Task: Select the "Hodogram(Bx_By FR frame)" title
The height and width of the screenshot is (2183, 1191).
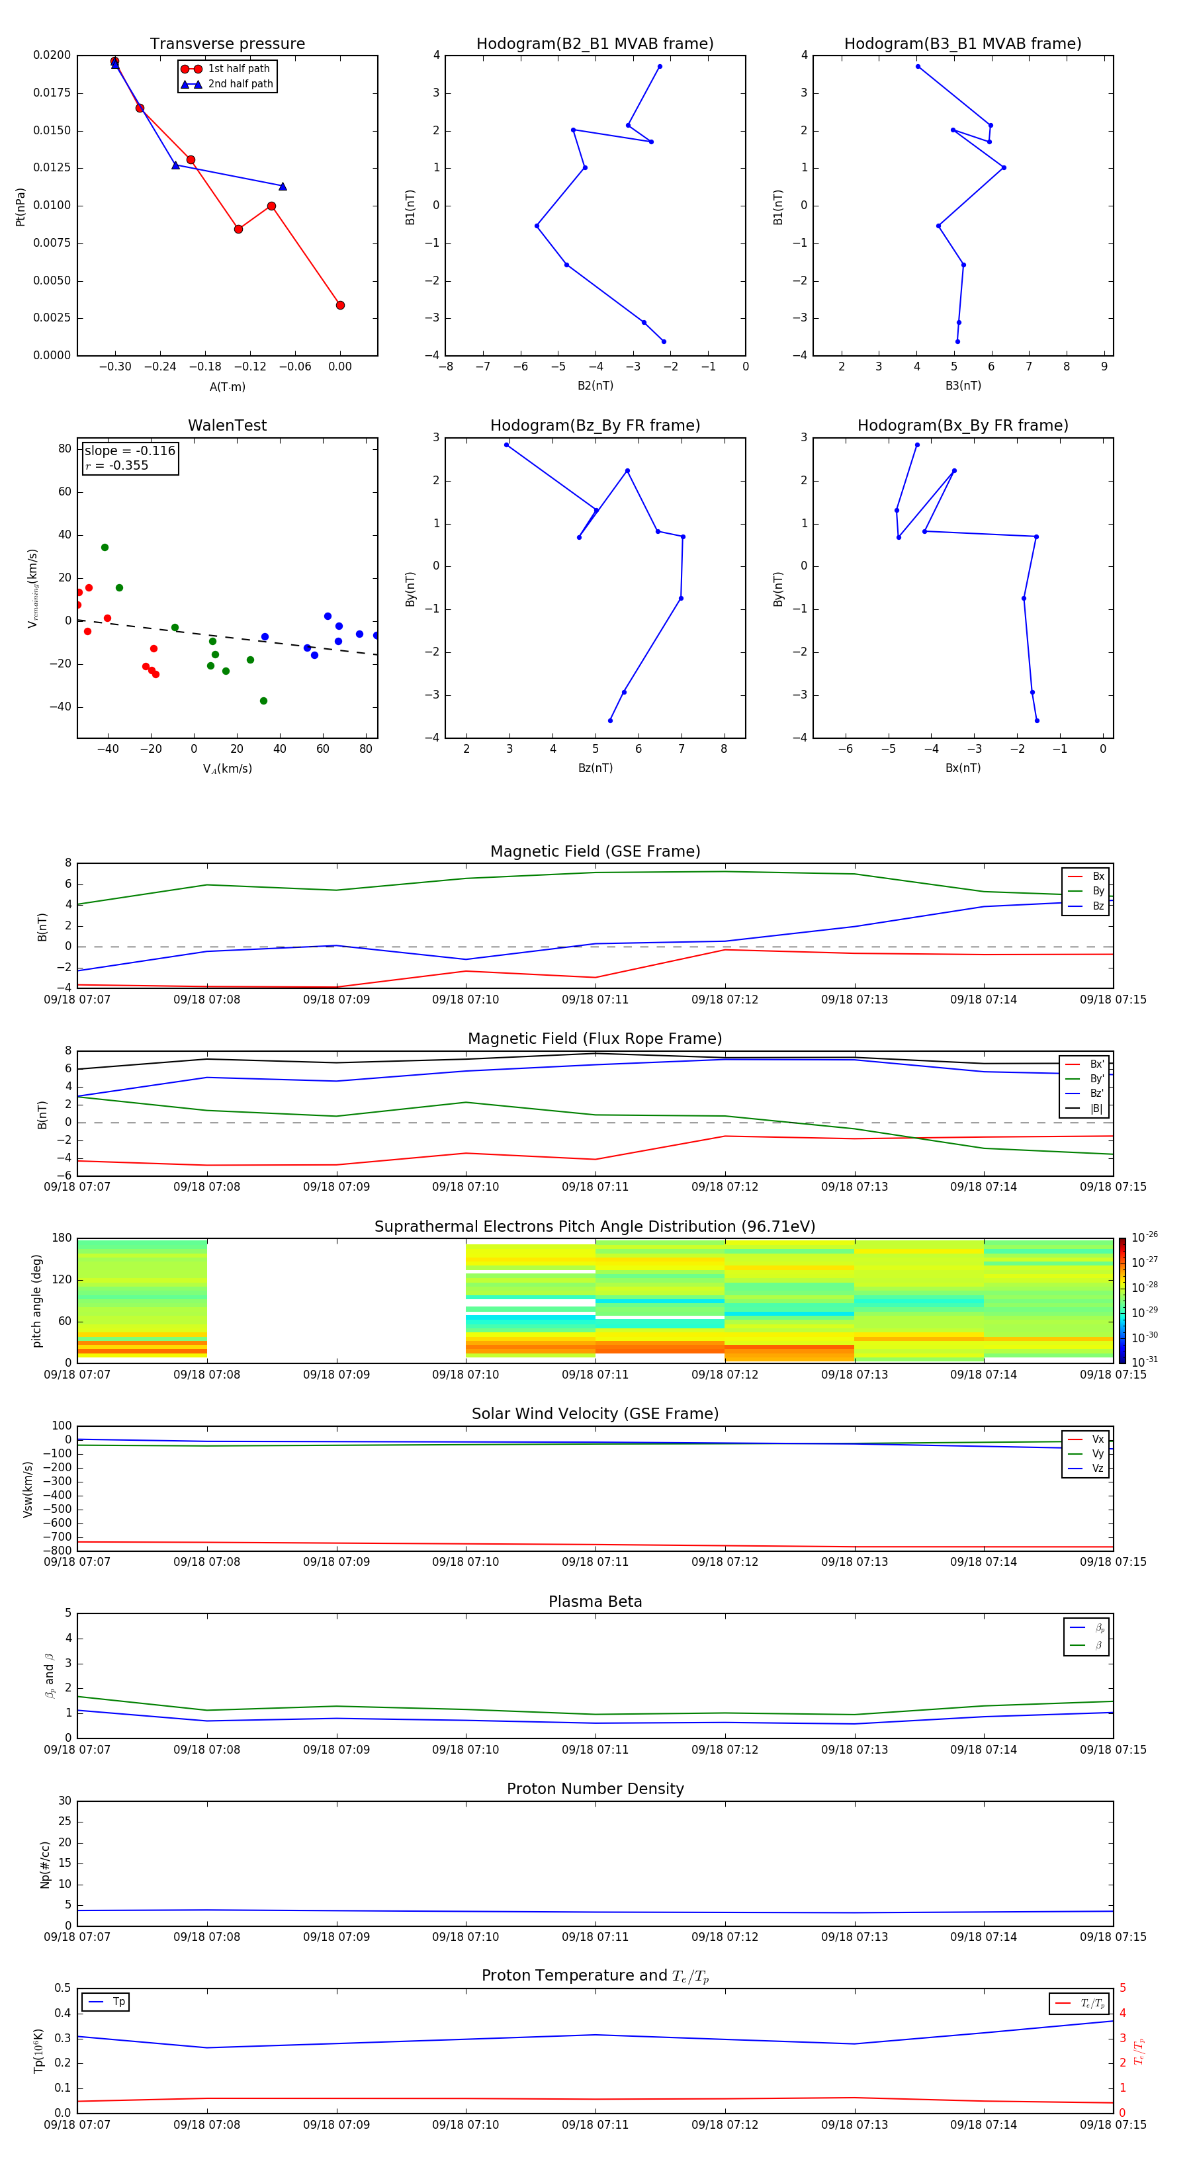Action: (x=963, y=425)
